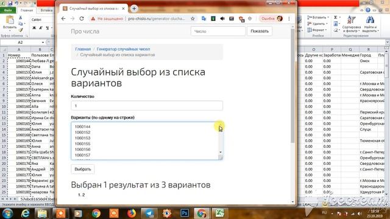The width and height of the screenshot is (390, 219).
Task: Click line 1060156 in the variants box
Action: pyautogui.click(x=83, y=150)
